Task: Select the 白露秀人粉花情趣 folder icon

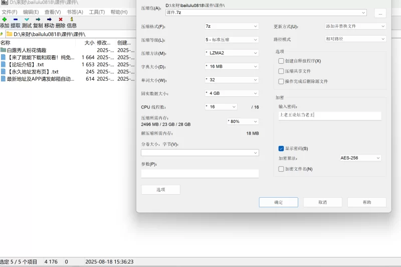Action: 3,50
